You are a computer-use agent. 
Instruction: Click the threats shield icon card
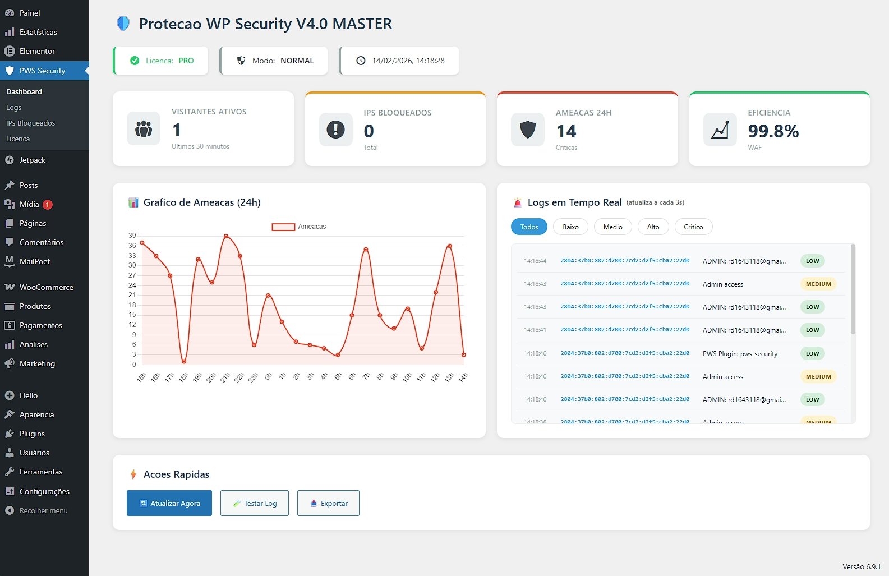[527, 130]
